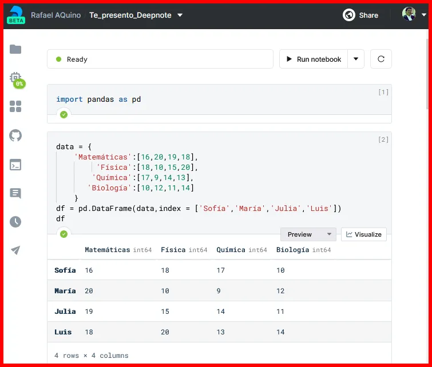
Task: Click green success check of cell 1
Action: [x=64, y=114]
